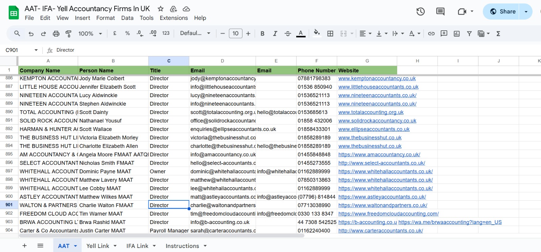This screenshot has height=252, width=541.
Task: Open horizontal align dropdown
Action: (365, 33)
